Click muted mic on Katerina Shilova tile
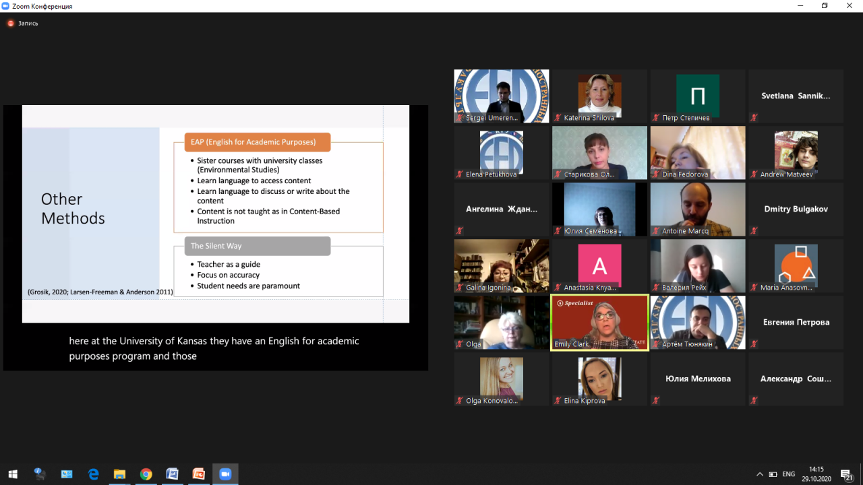 (x=558, y=118)
